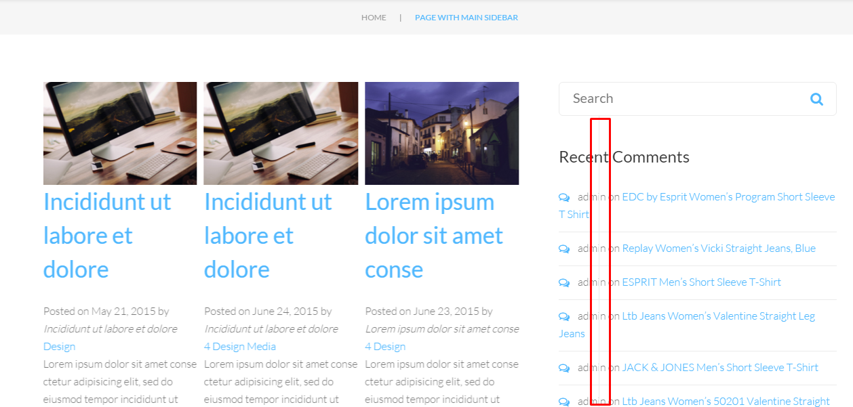Image resolution: width=853 pixels, height=407 pixels.
Task: Click the comment icon beside Replay Women's Vicki
Action: click(x=564, y=249)
